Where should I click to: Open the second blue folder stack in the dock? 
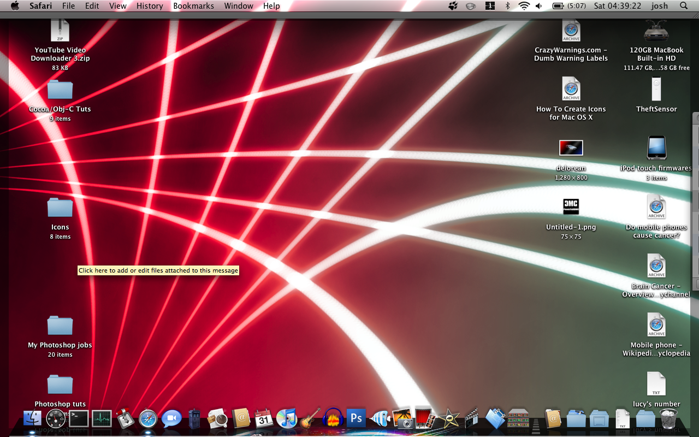click(x=599, y=419)
